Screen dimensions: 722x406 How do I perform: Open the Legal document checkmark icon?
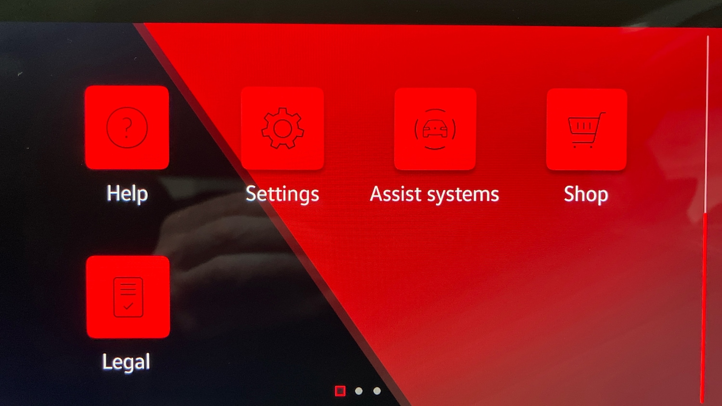pos(128,297)
